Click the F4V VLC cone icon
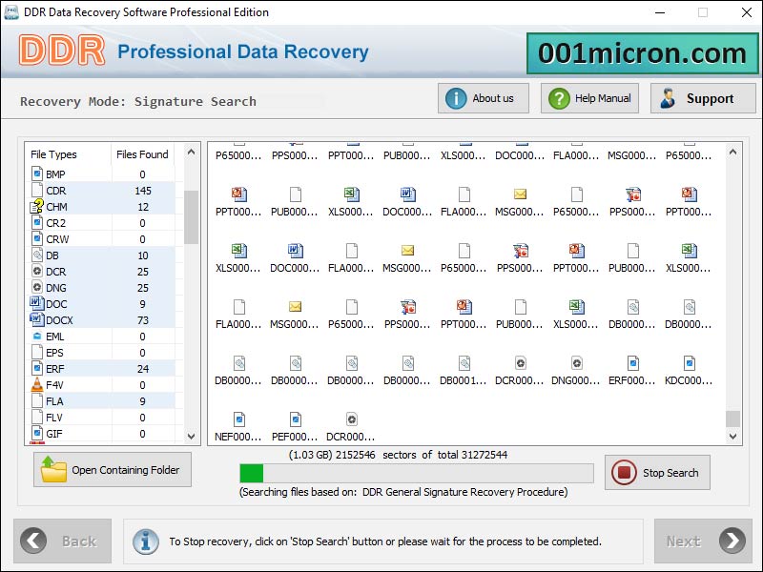Image resolution: width=763 pixels, height=572 pixels. [x=37, y=385]
